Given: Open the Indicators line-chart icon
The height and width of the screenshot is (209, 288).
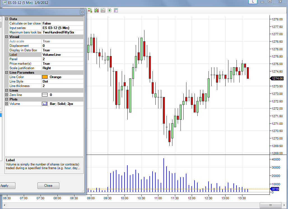Looking at the screenshot, I should [x=103, y=10].
